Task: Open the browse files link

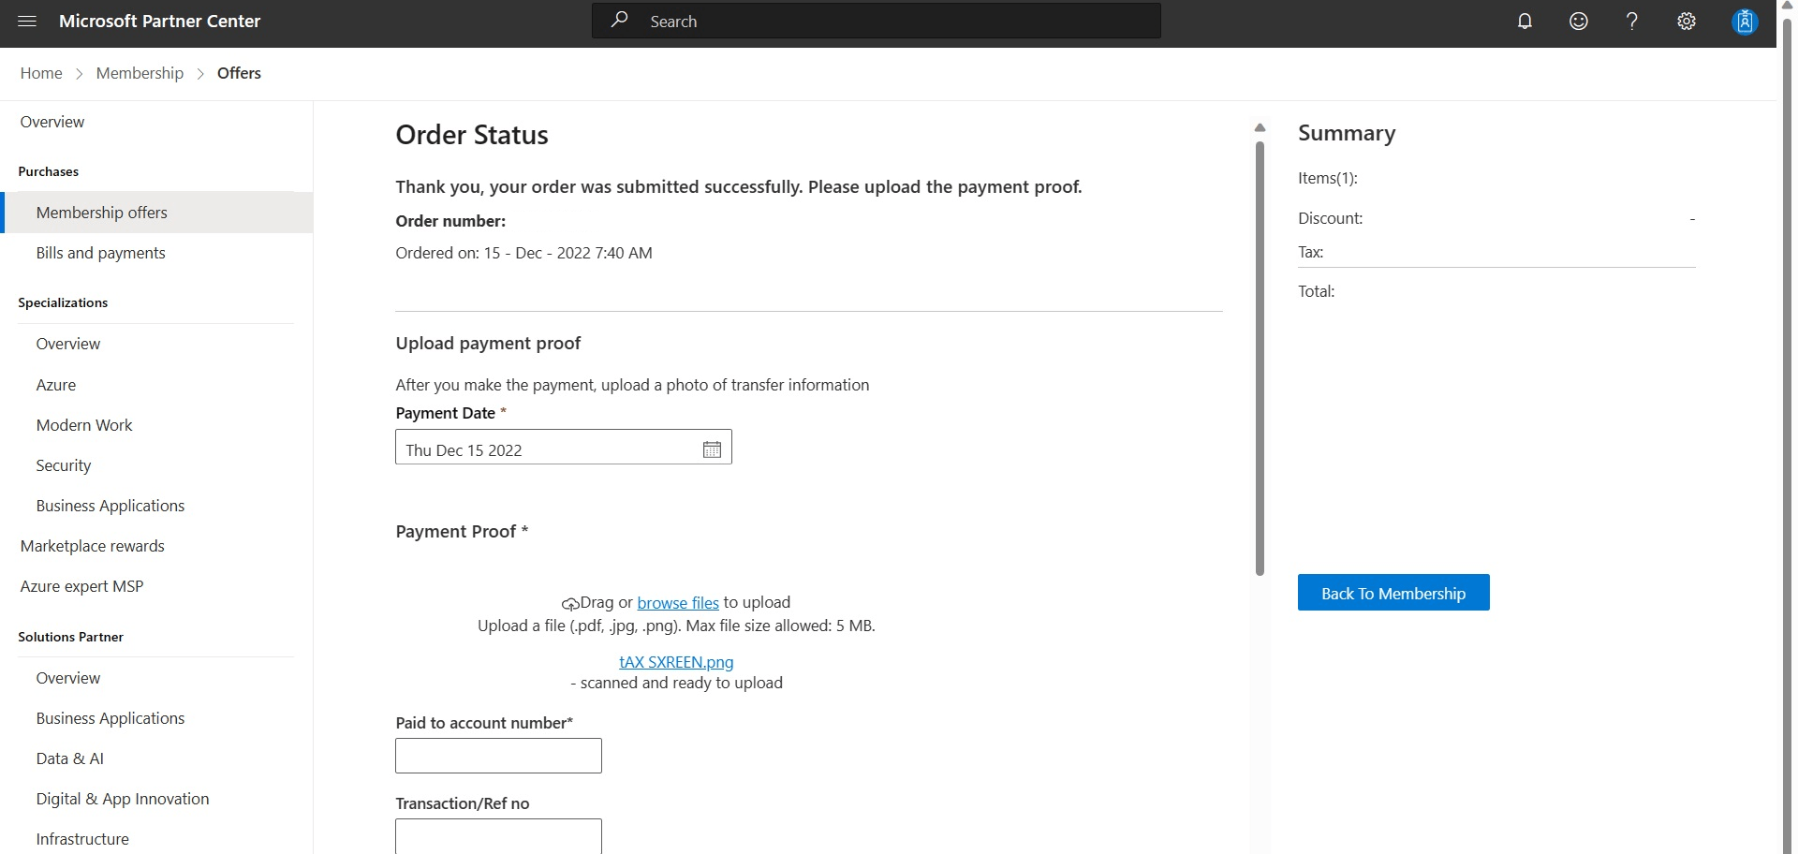Action: (677, 602)
